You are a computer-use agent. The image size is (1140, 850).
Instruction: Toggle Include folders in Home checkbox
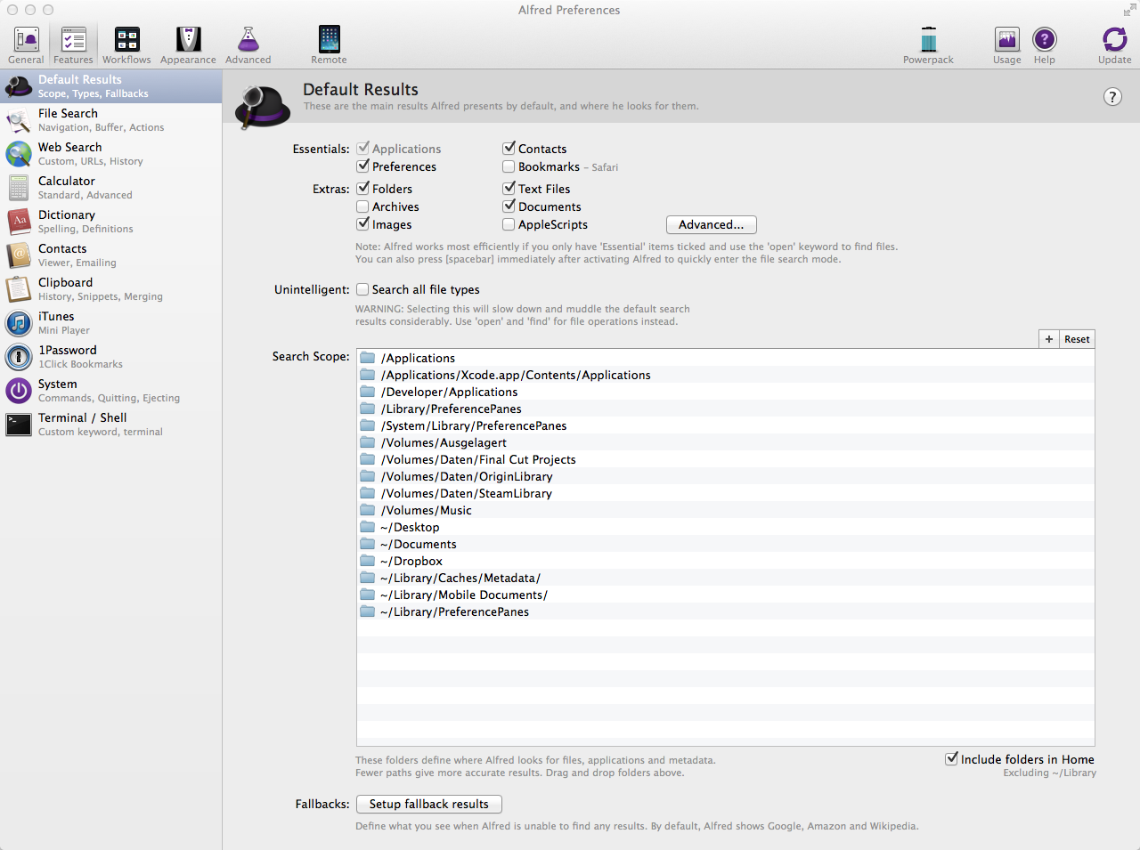click(x=951, y=758)
